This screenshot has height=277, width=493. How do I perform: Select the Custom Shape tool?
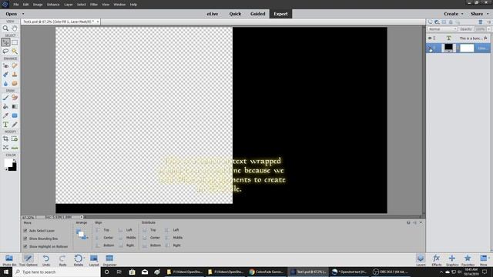point(15,115)
